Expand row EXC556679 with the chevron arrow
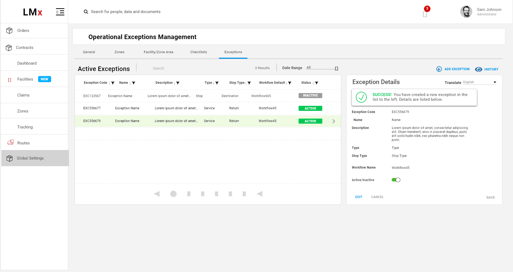The height and width of the screenshot is (272, 513). click(334, 121)
